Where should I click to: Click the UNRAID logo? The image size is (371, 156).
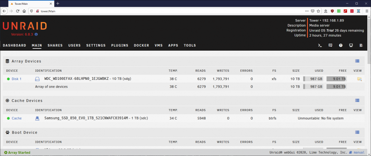(24, 26)
